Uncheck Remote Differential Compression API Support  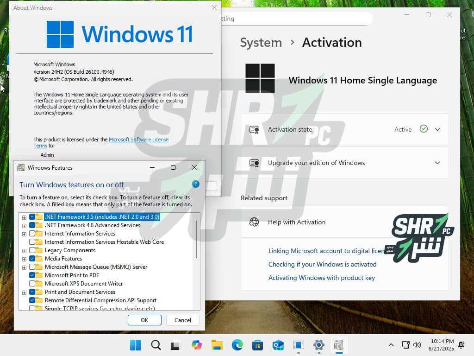point(32,300)
